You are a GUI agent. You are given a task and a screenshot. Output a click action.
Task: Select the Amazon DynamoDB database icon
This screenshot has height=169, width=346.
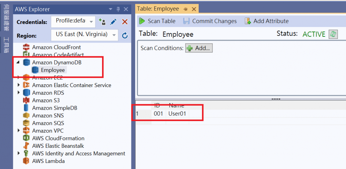click(x=26, y=63)
